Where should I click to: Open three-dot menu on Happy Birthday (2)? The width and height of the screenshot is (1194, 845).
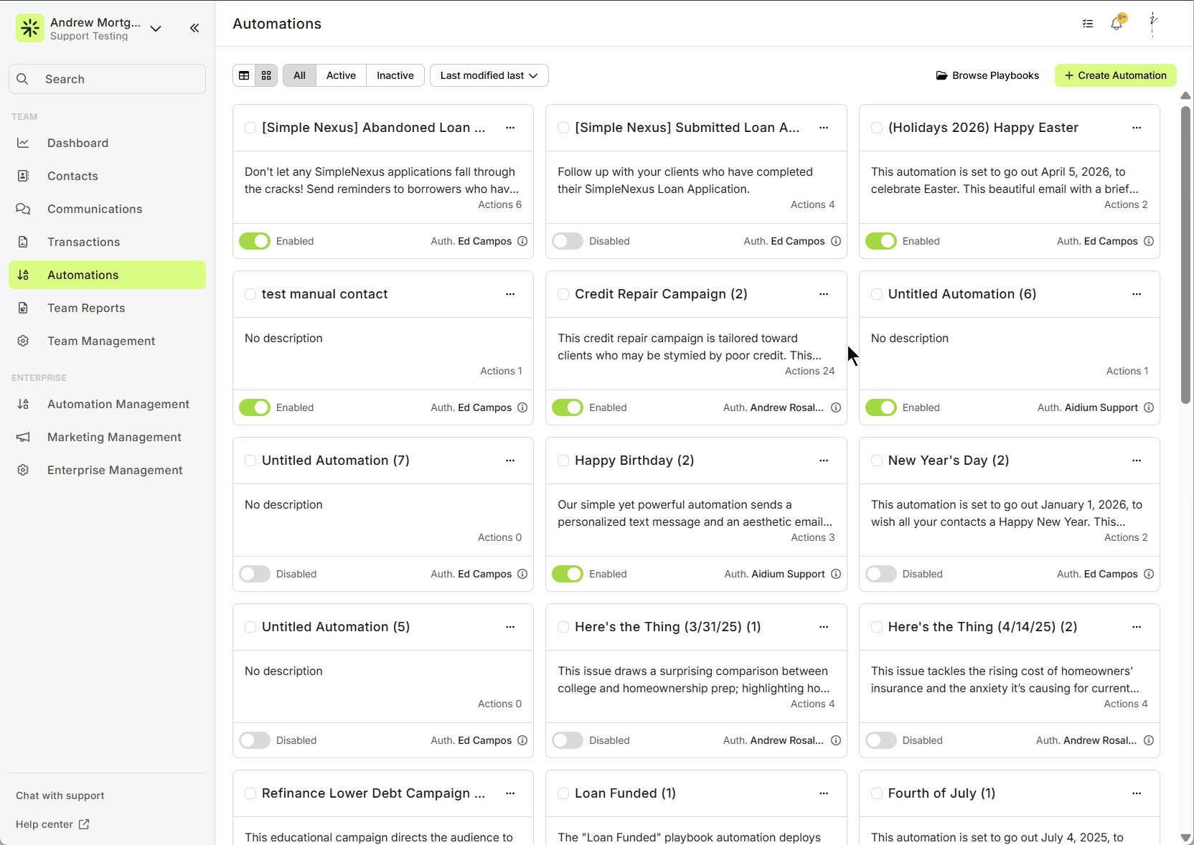tap(824, 461)
